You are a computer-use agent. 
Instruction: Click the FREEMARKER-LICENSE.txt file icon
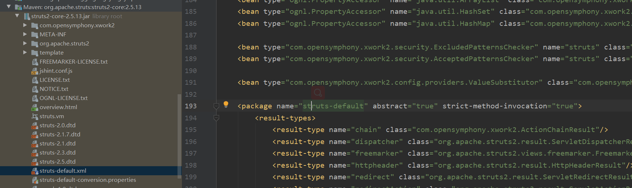tap(35, 62)
